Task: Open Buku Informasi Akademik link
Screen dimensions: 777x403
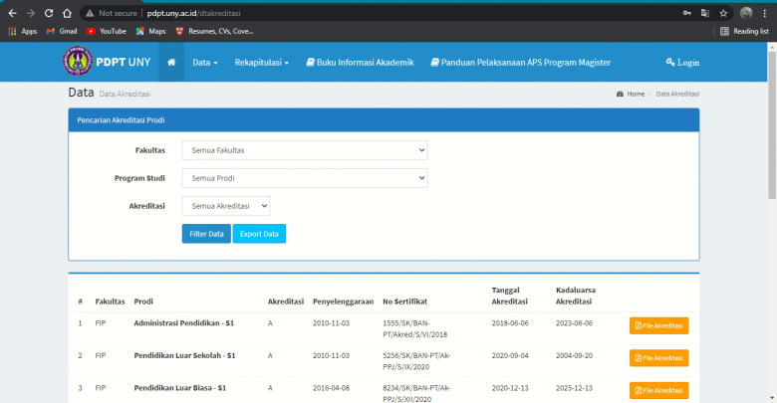Action: click(x=360, y=63)
